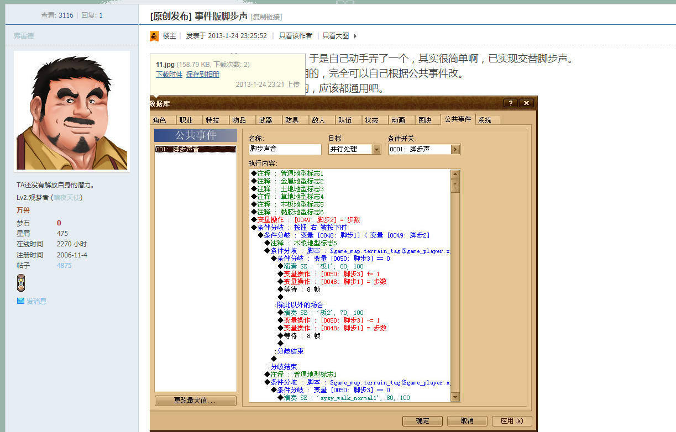This screenshot has width=676, height=432.
Task: Select line 注释 : 普通地型标志1 at top of the list
Action: click(287, 173)
